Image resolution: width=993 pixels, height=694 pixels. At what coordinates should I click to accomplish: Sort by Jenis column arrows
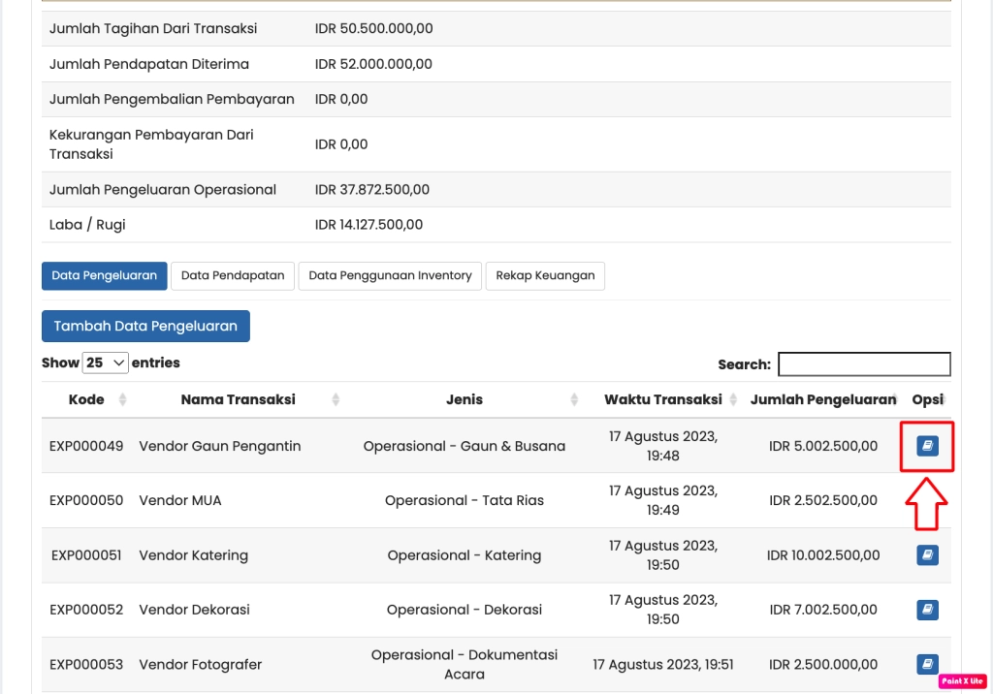point(574,399)
